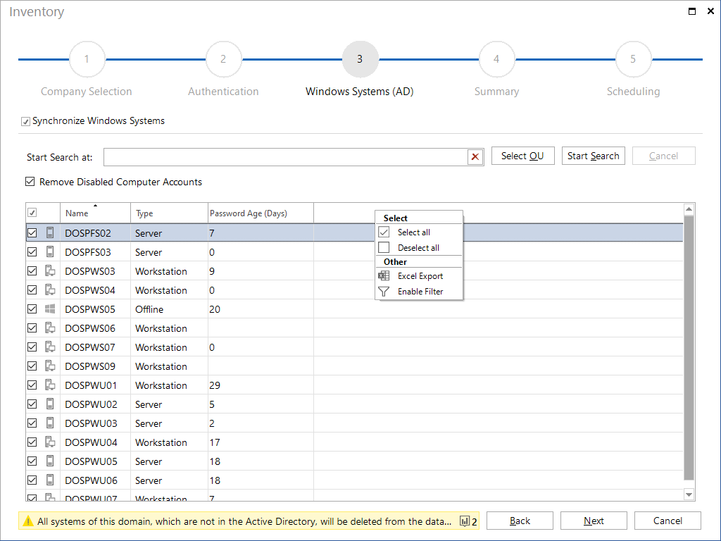Viewport: 721px width, 541px height.
Task: Click the server icon for DOSPWU05
Action: [x=50, y=461]
